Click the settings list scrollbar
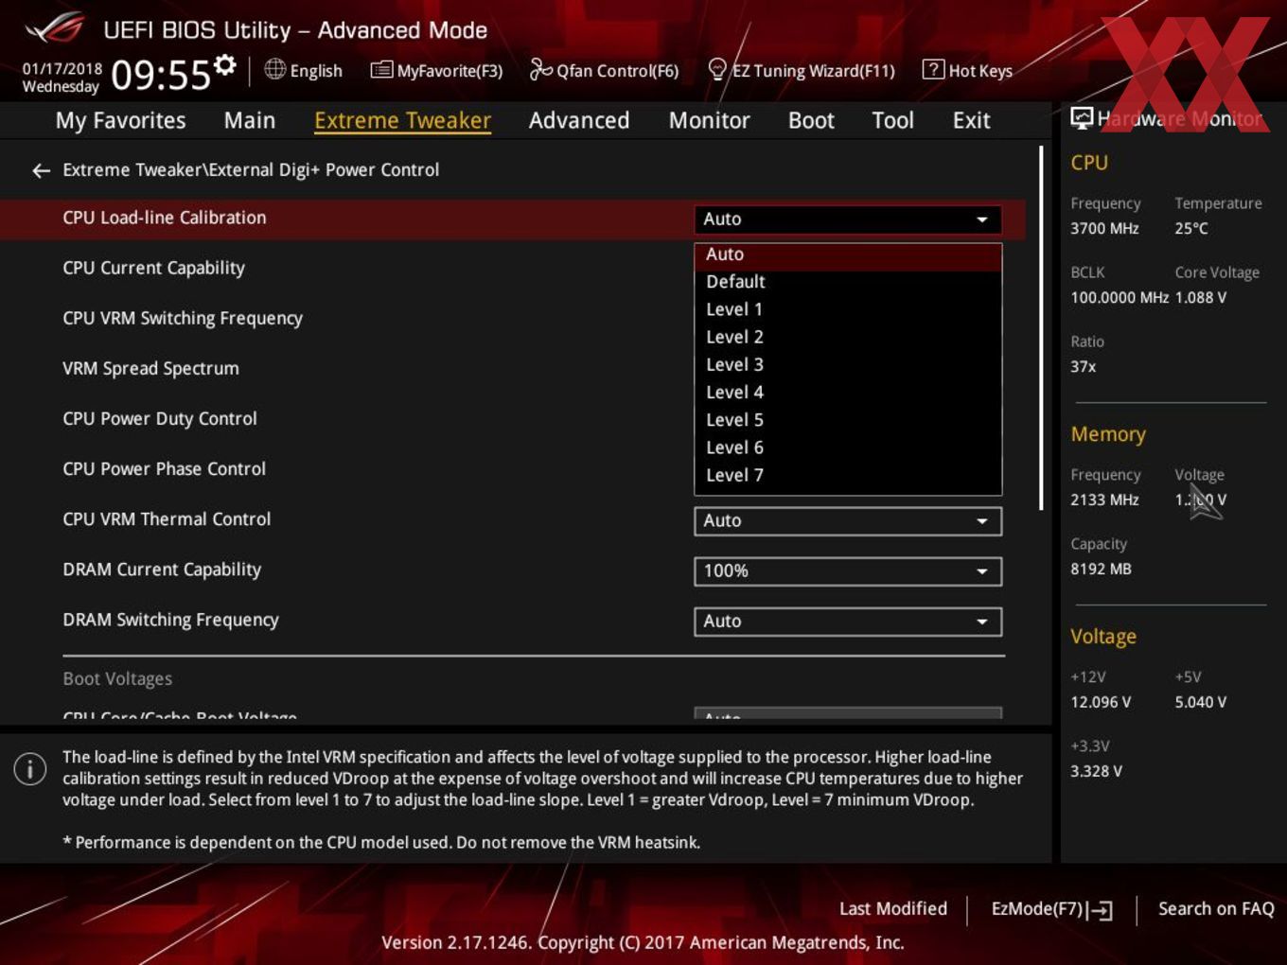This screenshot has width=1287, height=965. coord(1042,327)
